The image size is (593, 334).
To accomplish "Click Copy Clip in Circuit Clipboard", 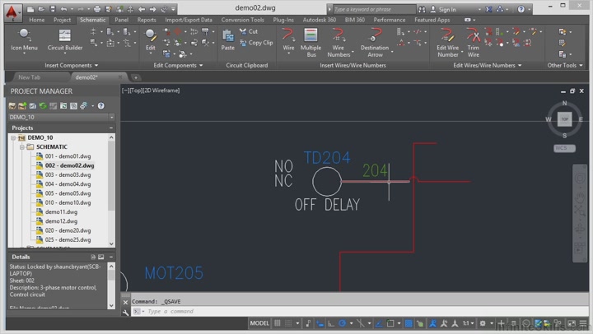I will [256, 43].
